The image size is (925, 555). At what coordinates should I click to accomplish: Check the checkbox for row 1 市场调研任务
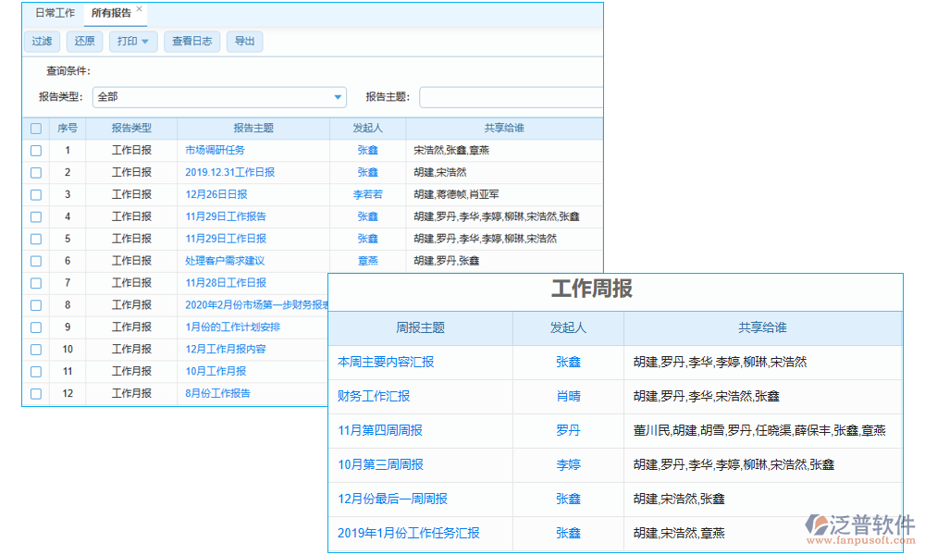click(35, 150)
